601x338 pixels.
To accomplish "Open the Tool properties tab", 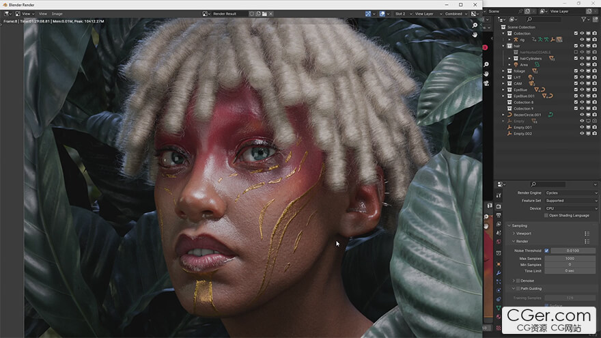I will (499, 195).
